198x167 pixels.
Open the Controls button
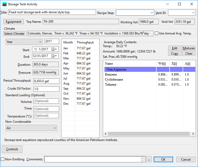[12, 149]
